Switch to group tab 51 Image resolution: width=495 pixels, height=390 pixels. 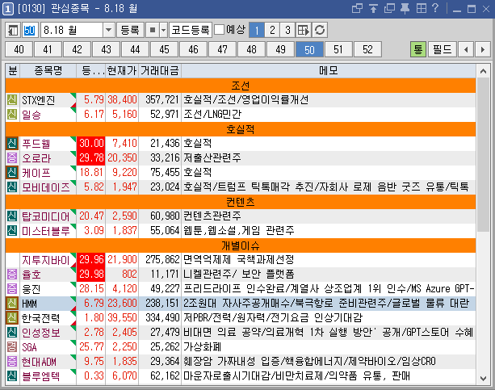coord(338,49)
